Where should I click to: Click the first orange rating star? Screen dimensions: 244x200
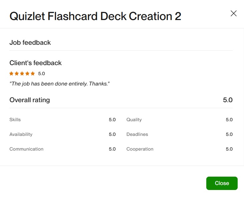(x=11, y=73)
